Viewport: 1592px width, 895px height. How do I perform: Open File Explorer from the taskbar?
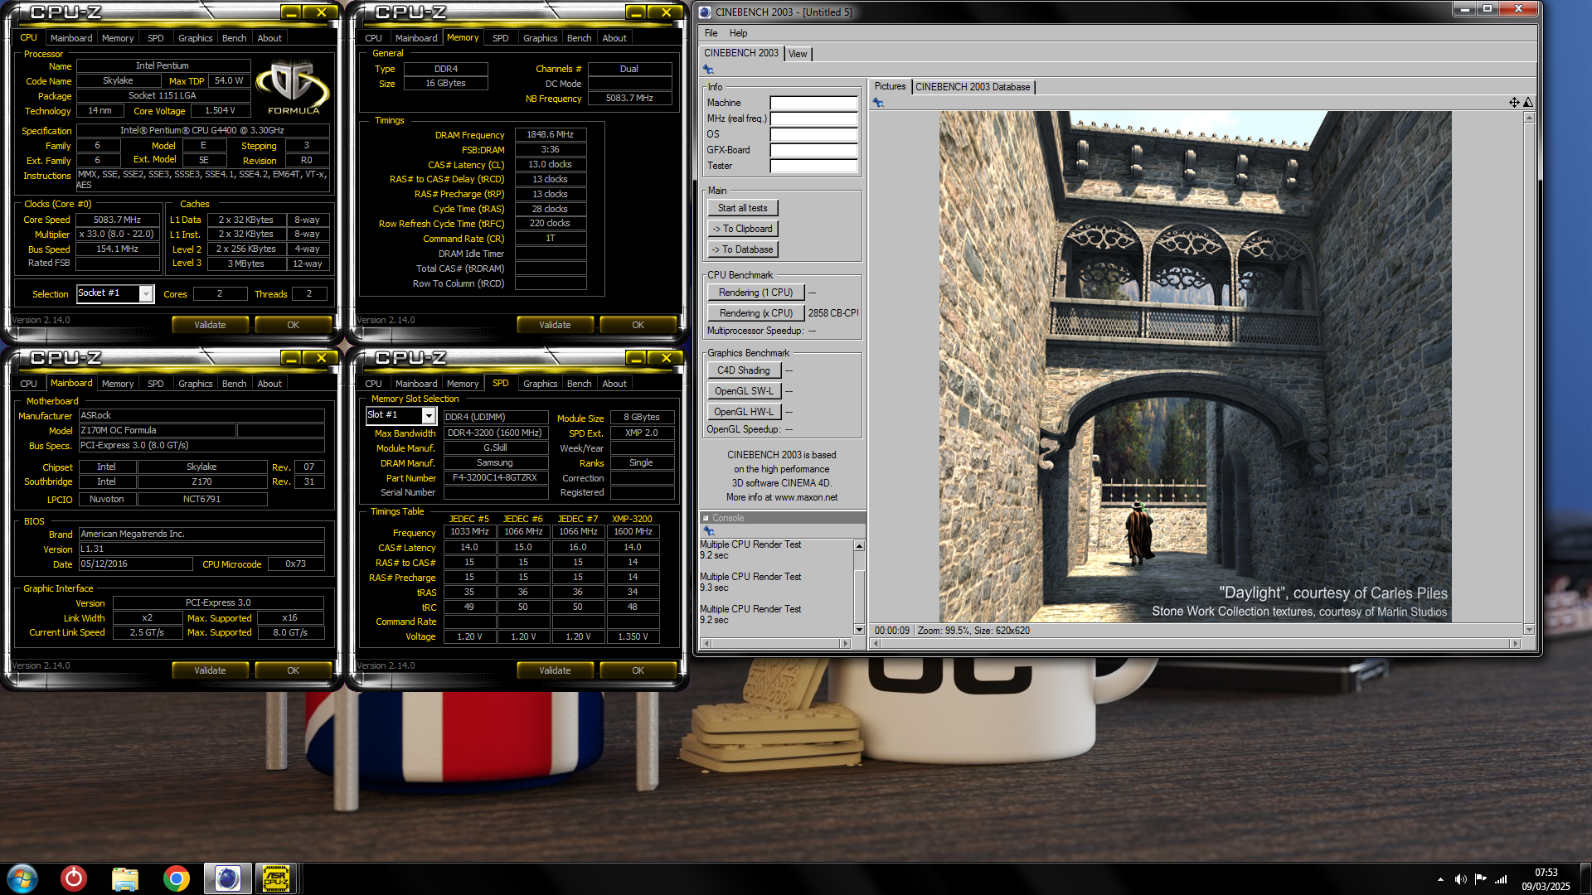[125, 878]
